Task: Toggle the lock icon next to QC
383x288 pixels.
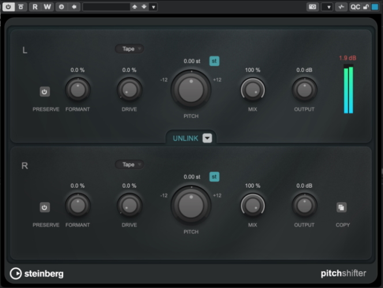Action: point(366,7)
